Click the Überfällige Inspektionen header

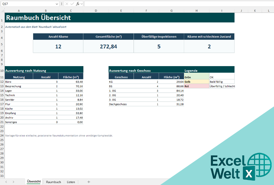159,36
